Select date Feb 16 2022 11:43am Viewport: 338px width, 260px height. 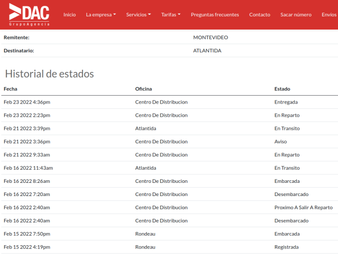tap(28, 168)
